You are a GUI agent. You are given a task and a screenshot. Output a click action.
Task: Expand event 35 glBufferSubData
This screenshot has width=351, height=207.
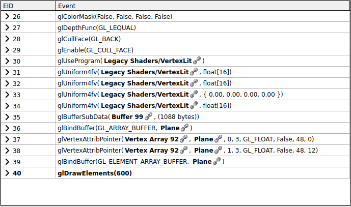click(x=7, y=116)
